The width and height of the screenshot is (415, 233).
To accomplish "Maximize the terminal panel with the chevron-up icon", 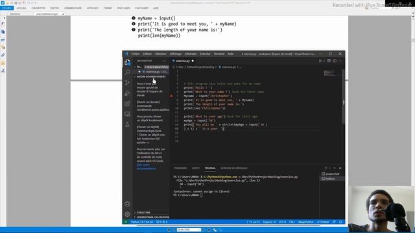I will click(x=335, y=168).
